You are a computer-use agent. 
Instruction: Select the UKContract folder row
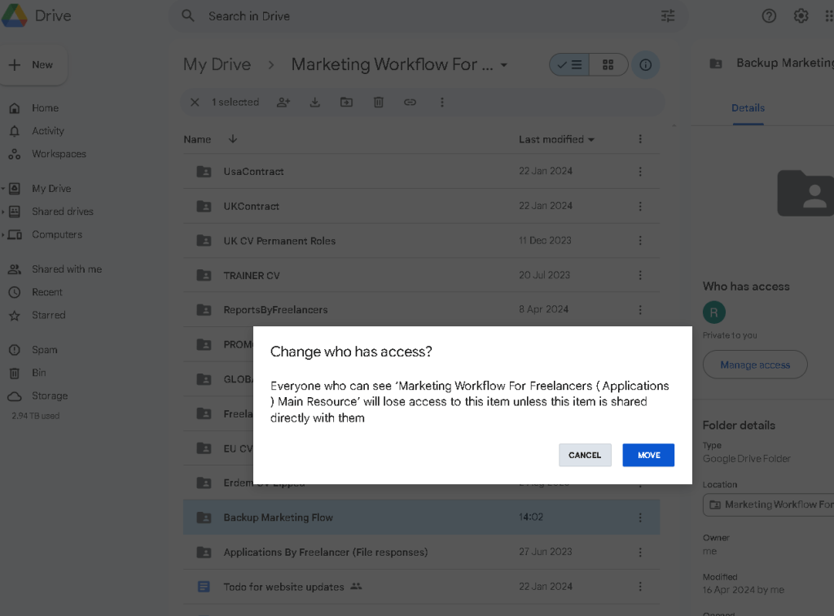(421, 206)
